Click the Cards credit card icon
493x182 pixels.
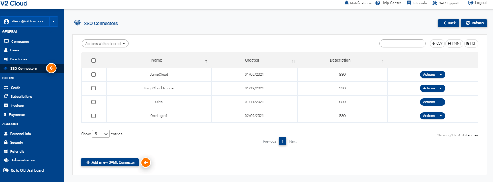point(6,88)
